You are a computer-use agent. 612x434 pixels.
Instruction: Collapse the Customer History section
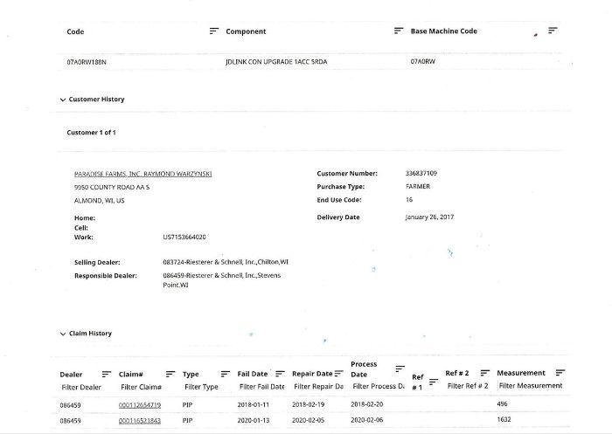[x=63, y=100]
